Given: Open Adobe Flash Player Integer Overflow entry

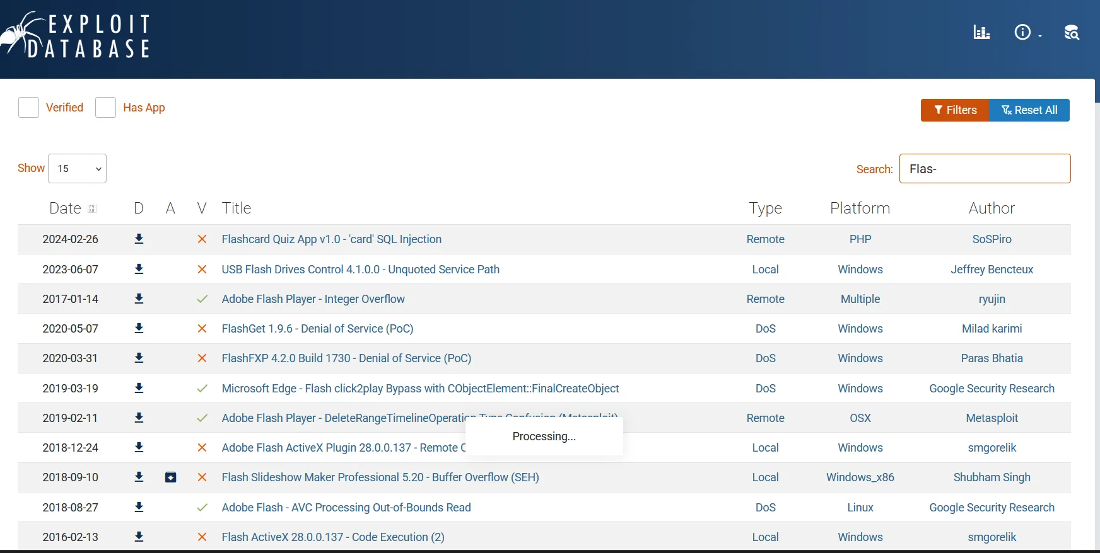Looking at the screenshot, I should click(x=313, y=299).
